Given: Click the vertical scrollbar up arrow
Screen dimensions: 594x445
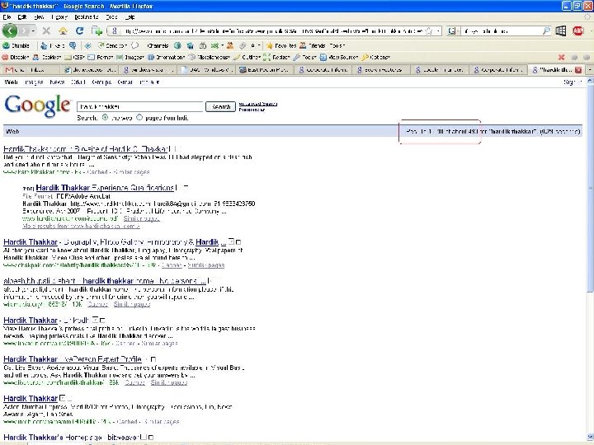Looking at the screenshot, I should pos(590,81).
